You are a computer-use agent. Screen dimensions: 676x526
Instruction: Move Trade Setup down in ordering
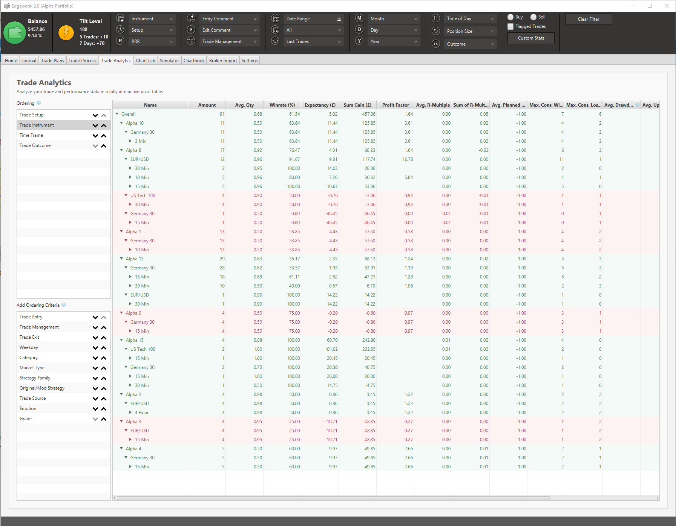tap(95, 115)
